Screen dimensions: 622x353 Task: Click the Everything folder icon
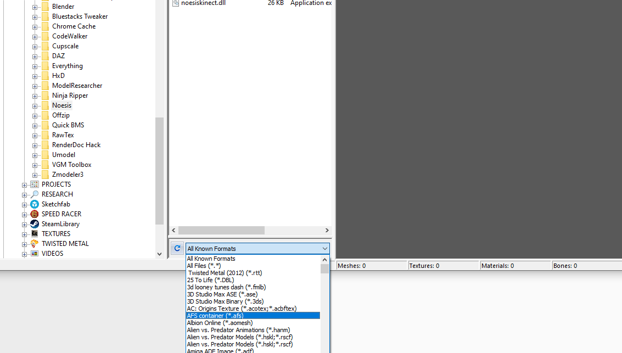pyautogui.click(x=45, y=66)
